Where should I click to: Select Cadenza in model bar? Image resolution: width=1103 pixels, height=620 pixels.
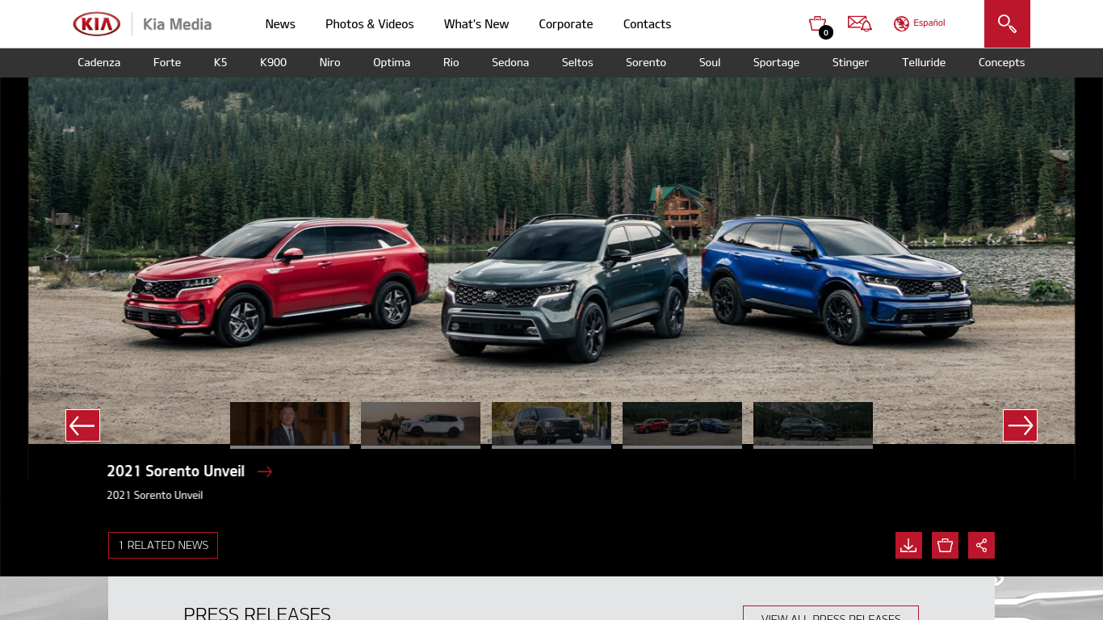click(99, 62)
